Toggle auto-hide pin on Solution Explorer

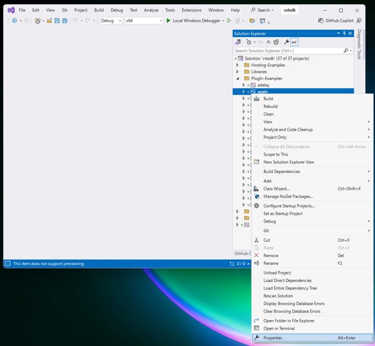pos(344,33)
